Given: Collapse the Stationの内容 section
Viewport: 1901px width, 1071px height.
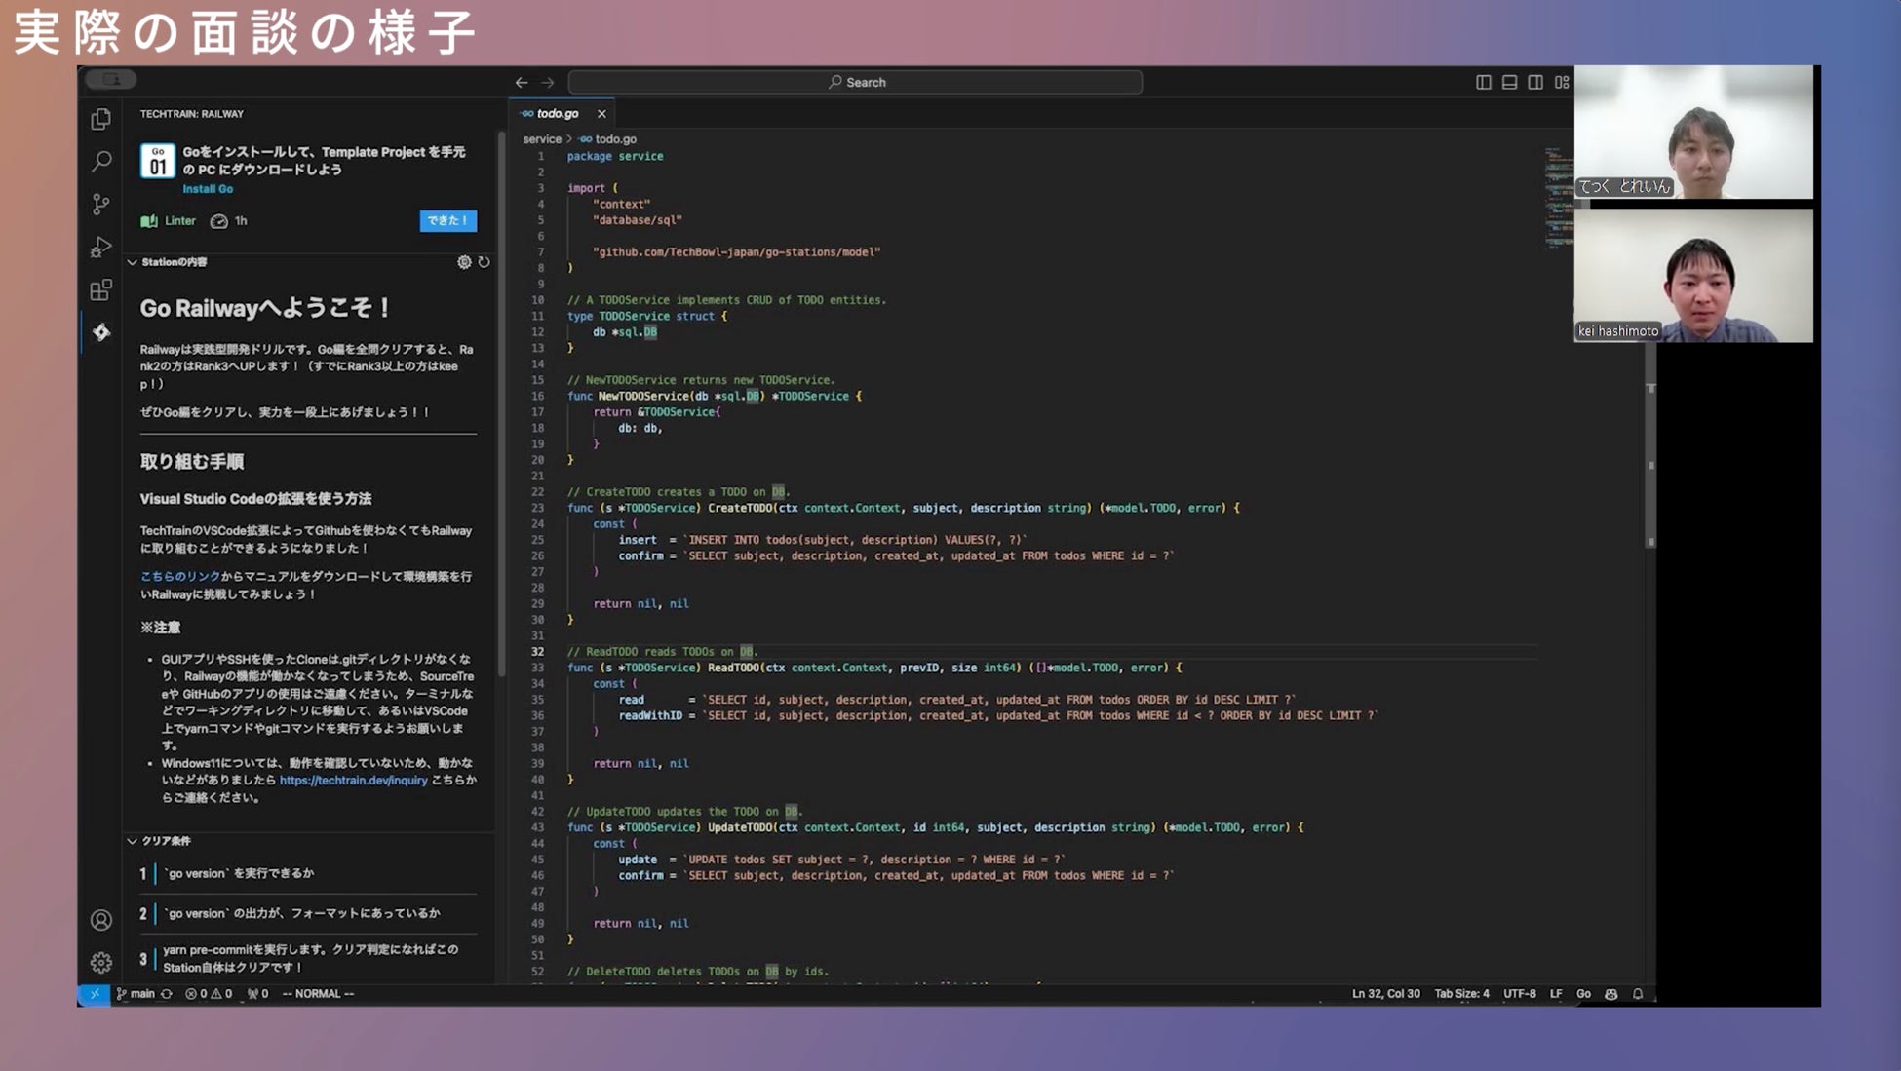Looking at the screenshot, I should (x=133, y=262).
